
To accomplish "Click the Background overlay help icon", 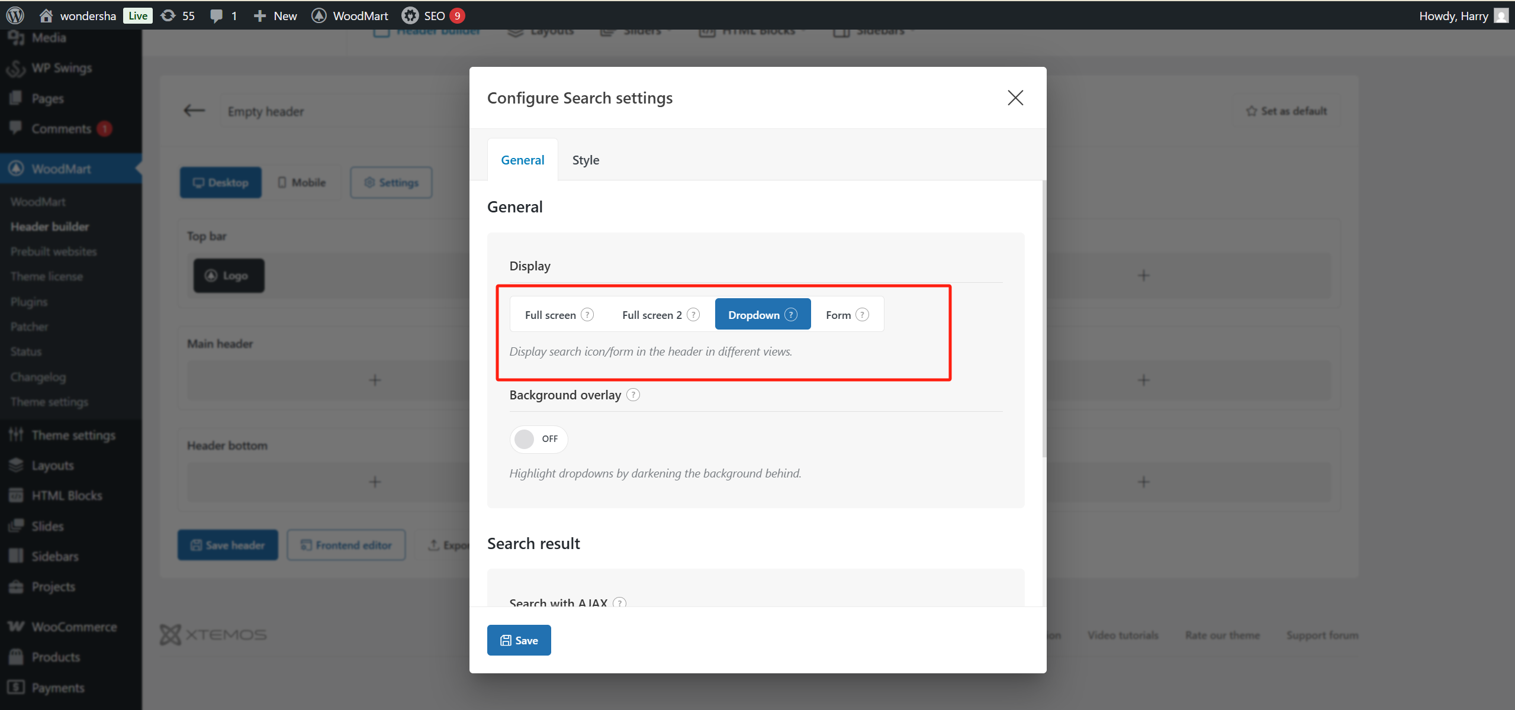I will click(633, 395).
